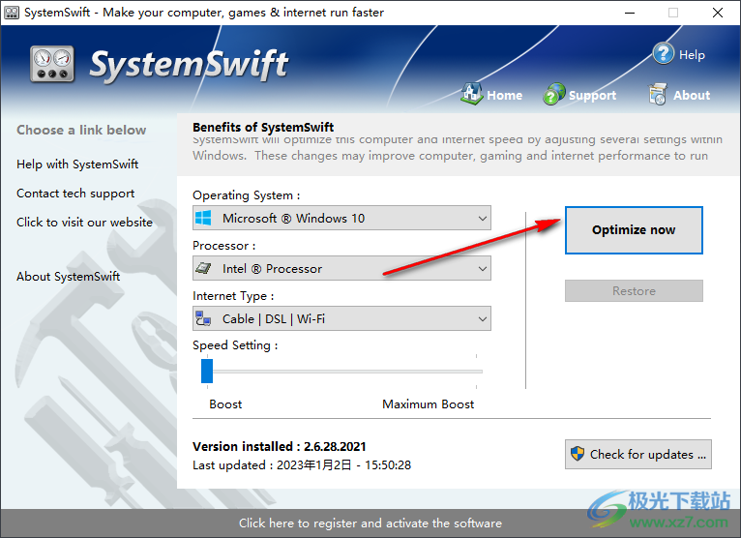Click the 'Maximum Boost' label

[x=429, y=404]
